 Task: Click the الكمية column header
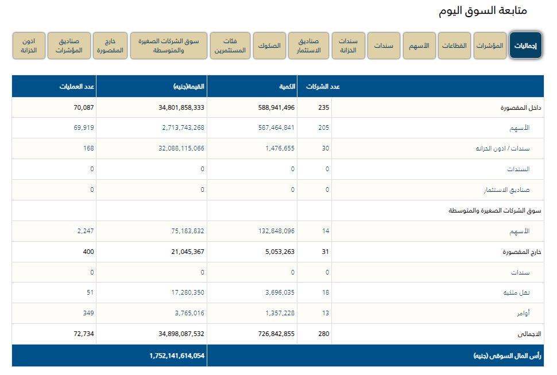coord(287,87)
